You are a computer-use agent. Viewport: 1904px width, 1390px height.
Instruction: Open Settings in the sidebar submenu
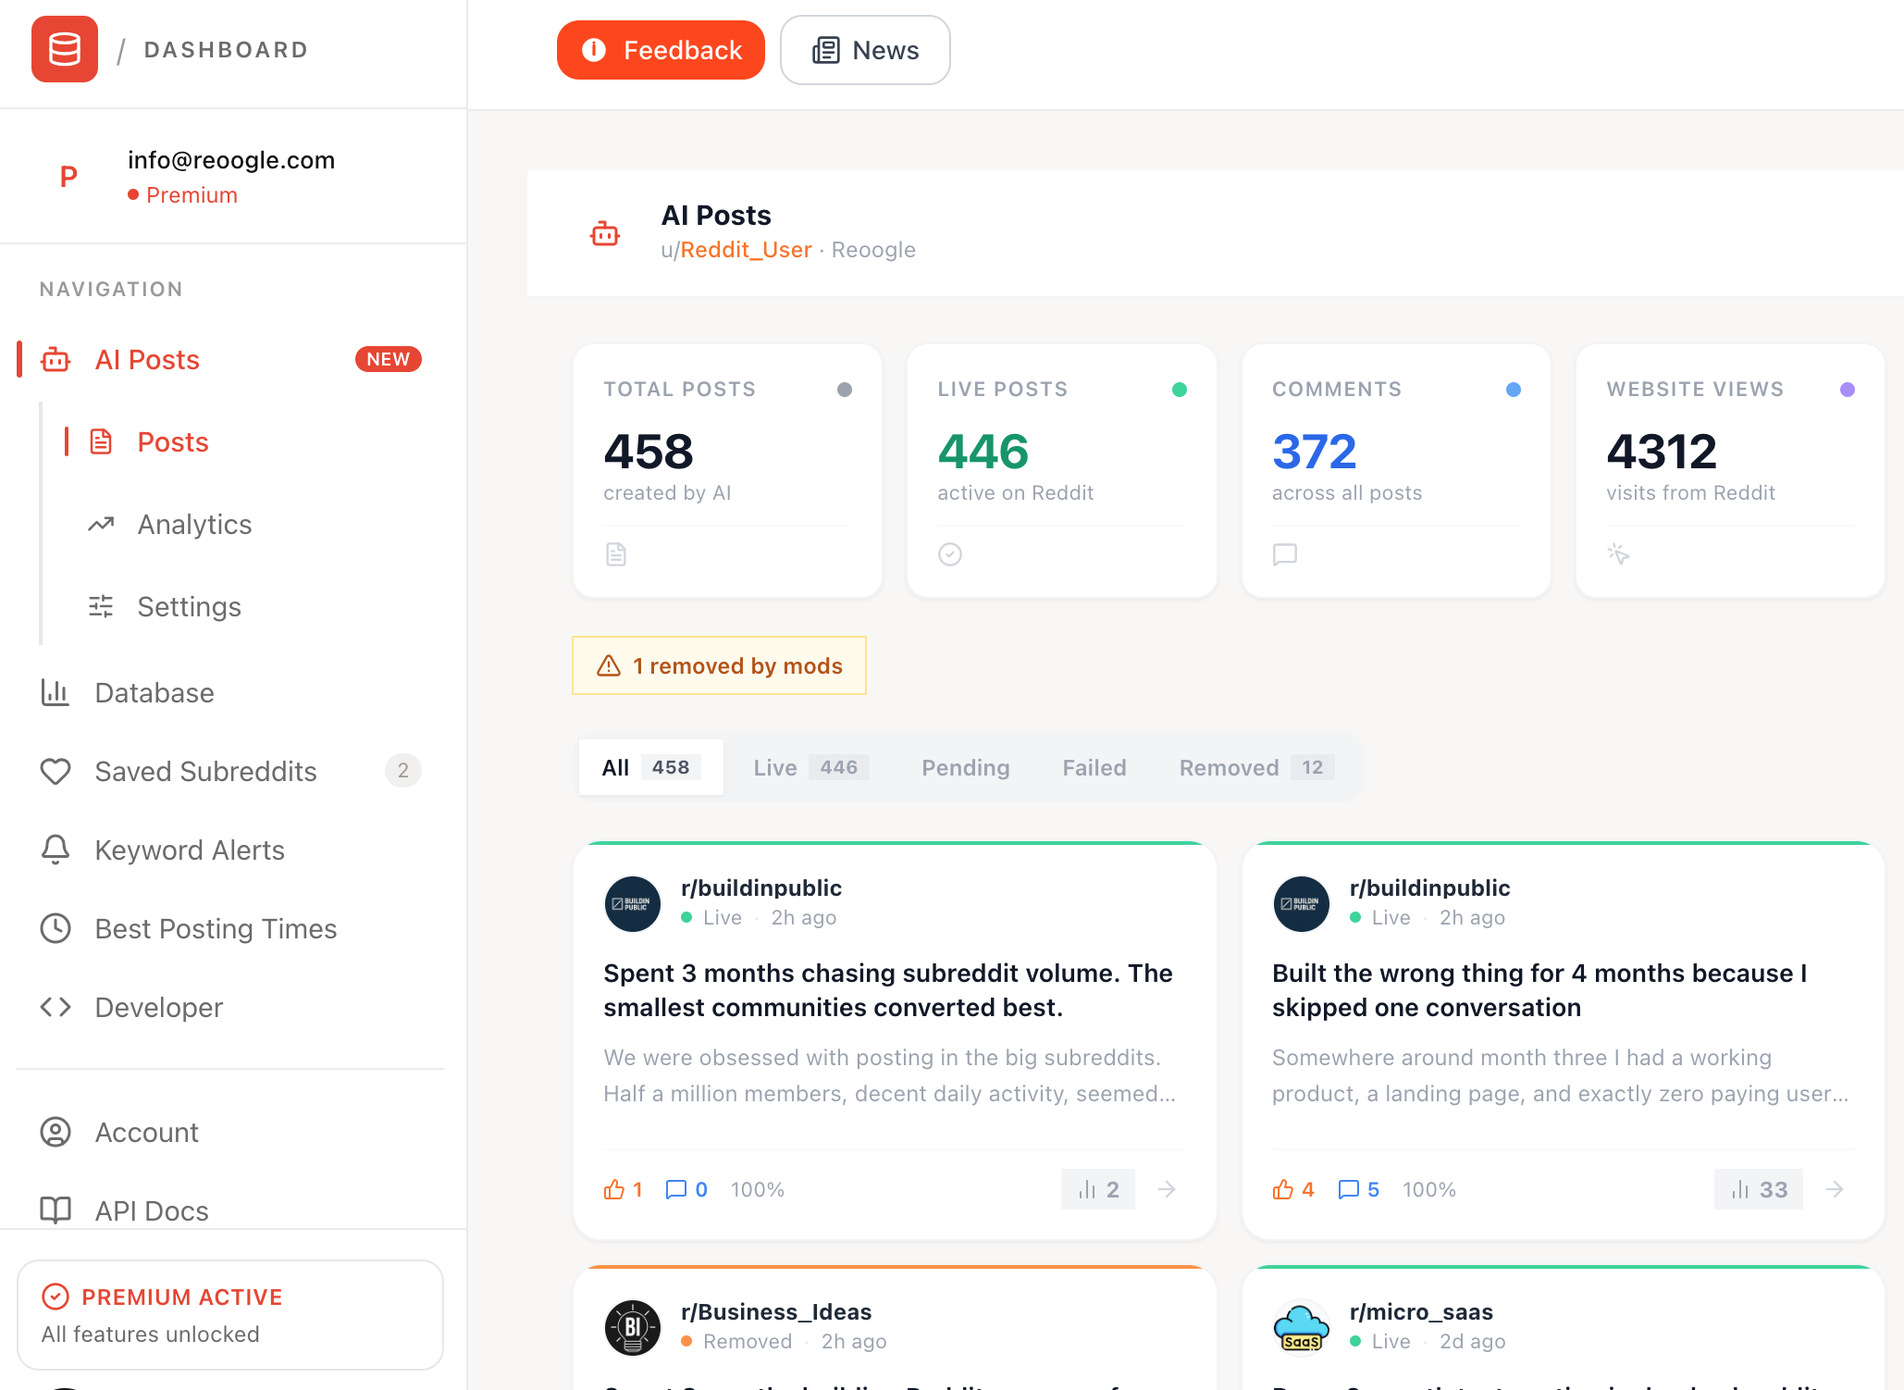[x=189, y=607]
